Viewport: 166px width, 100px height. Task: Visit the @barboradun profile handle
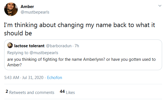tap(59, 46)
